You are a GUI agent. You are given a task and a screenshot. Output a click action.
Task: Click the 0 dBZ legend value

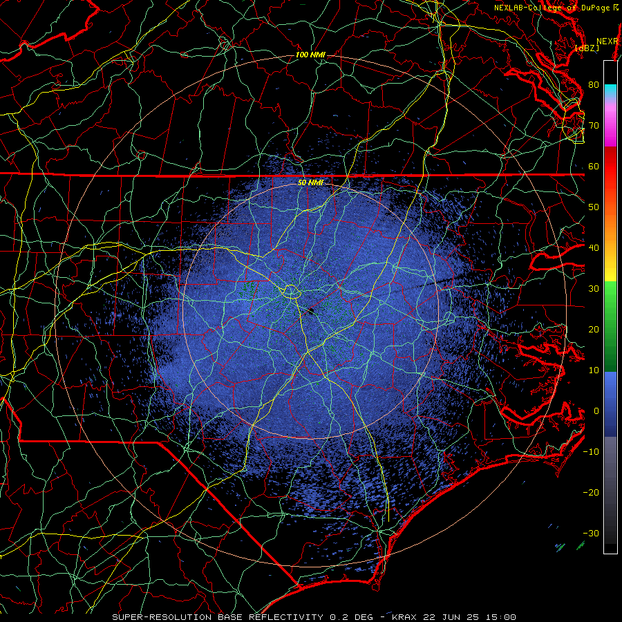tap(596, 411)
